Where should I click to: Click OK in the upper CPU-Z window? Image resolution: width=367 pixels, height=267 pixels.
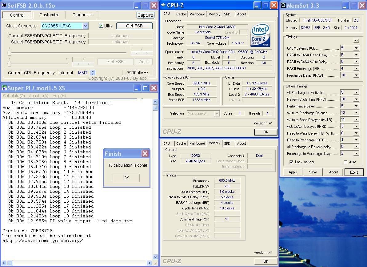[x=266, y=132]
